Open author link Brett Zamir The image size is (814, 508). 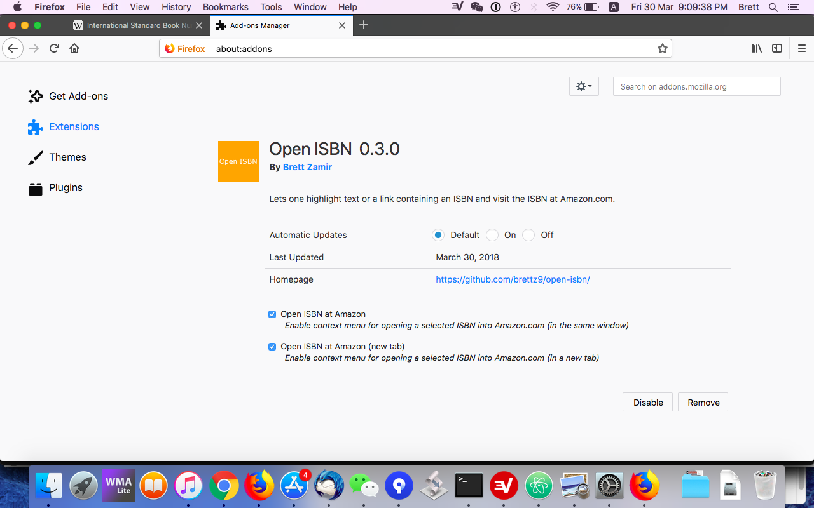pyautogui.click(x=307, y=167)
